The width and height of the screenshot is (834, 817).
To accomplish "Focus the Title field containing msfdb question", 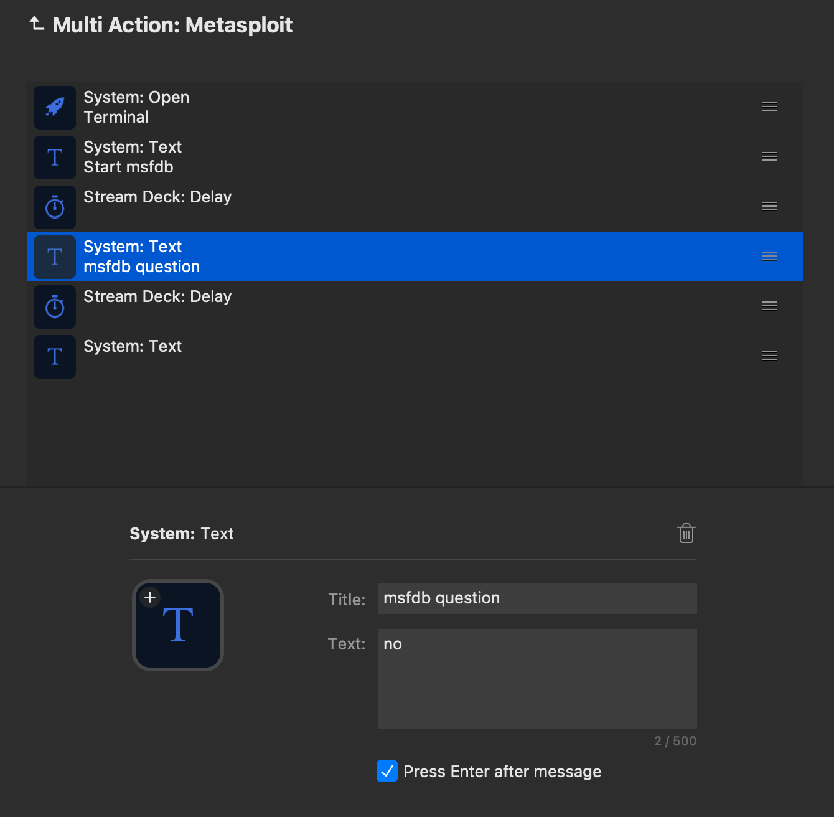I will point(536,598).
